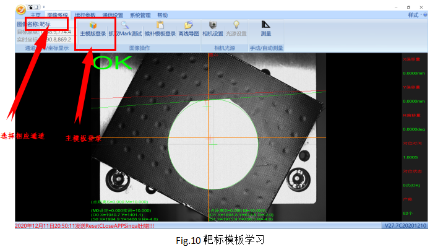Click the red error message in status bar
The image size is (443, 247).
coord(85,226)
